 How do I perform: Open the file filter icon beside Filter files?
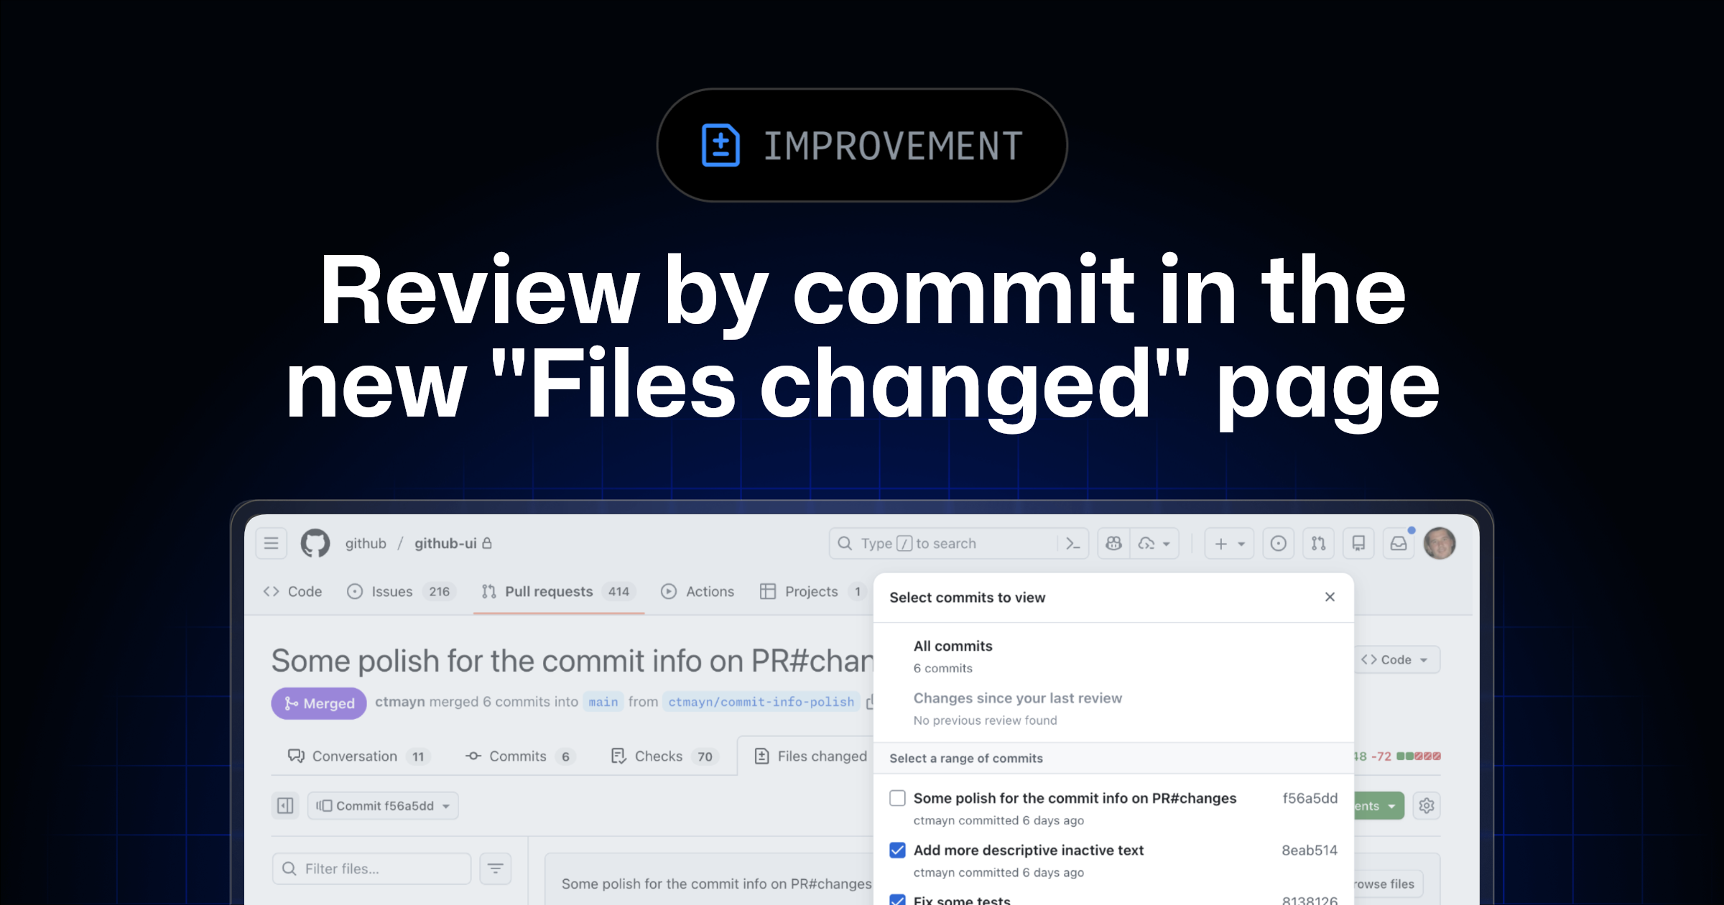tap(495, 868)
